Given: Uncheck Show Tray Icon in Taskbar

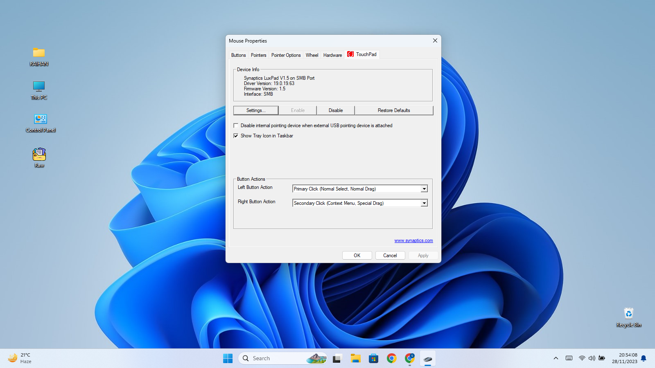Looking at the screenshot, I should coord(236,136).
